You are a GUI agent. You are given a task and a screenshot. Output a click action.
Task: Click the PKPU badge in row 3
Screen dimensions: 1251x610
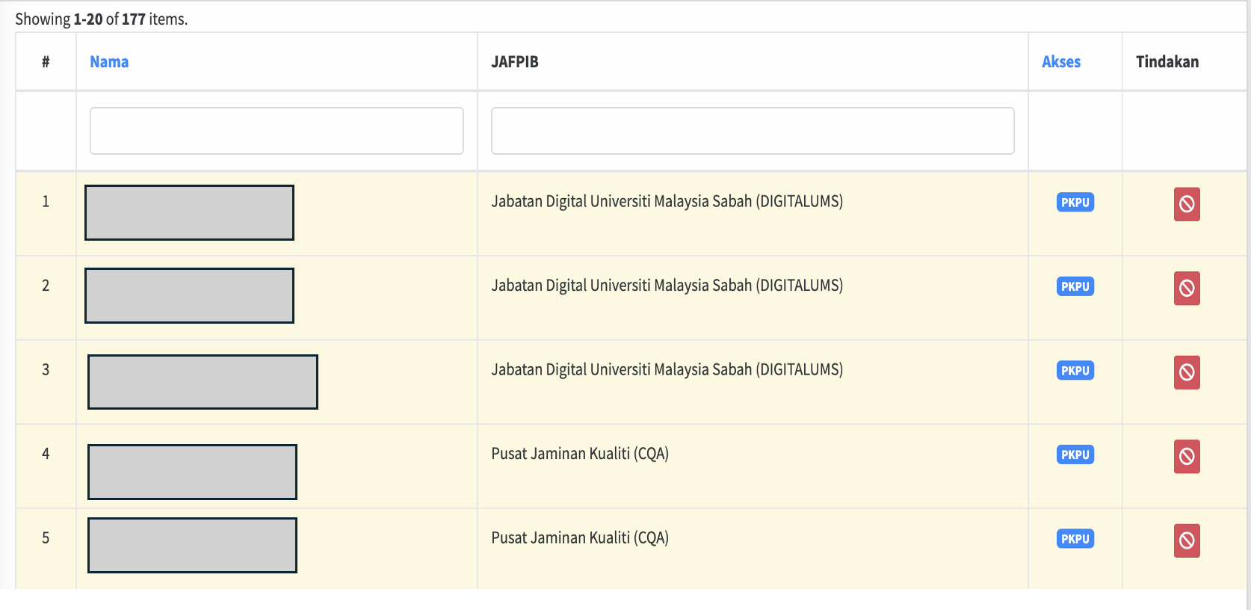click(1075, 371)
